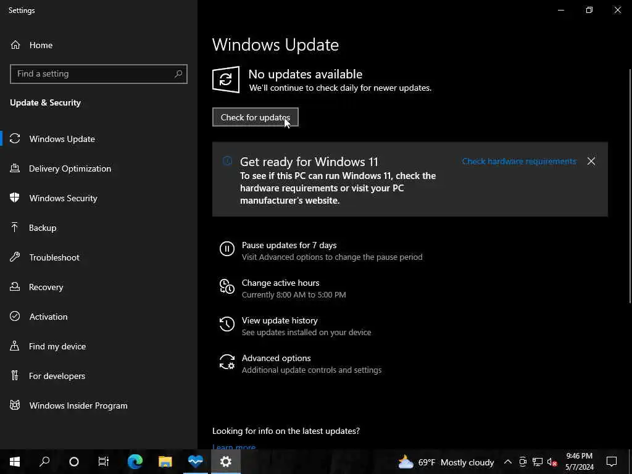
Task: Click the For developers tools icon
Action: pos(15,376)
